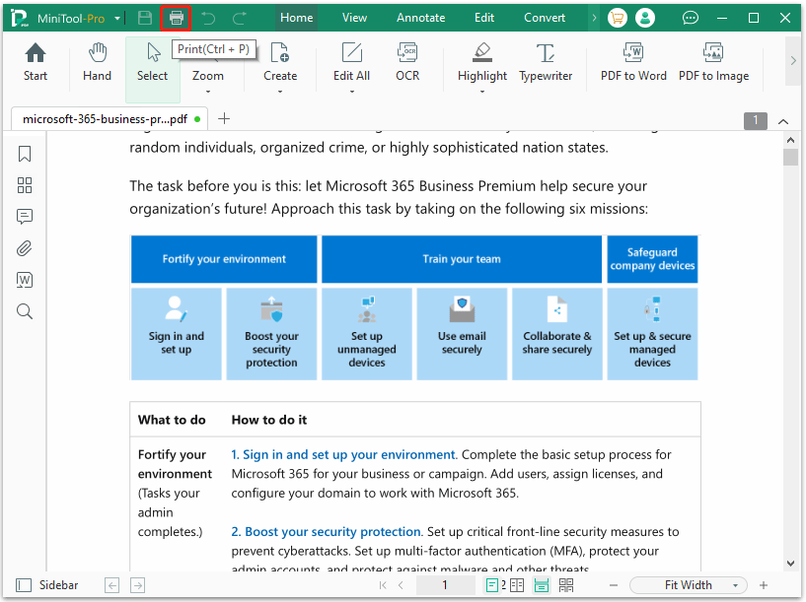Switch to the Edit tab

[484, 18]
